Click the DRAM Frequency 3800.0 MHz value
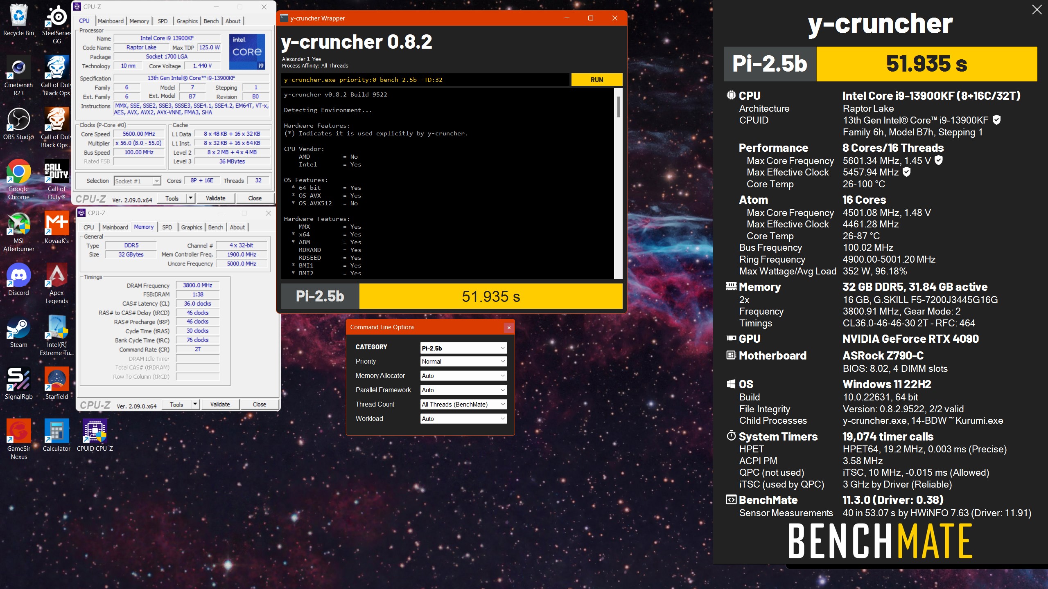 [197, 286]
